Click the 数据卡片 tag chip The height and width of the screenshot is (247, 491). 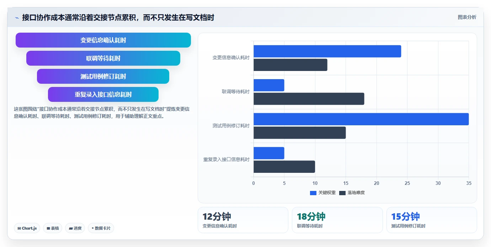click(x=101, y=228)
